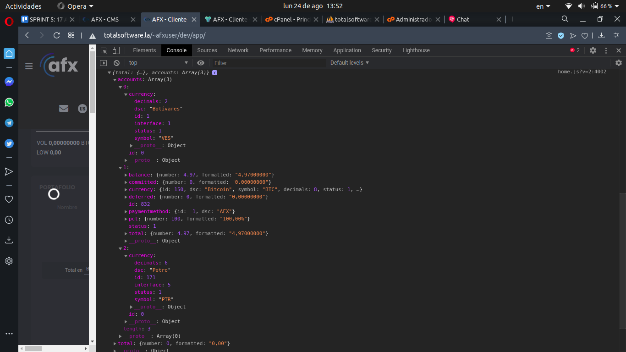Open the Default levels dropdown
The image size is (626, 352).
350,63
